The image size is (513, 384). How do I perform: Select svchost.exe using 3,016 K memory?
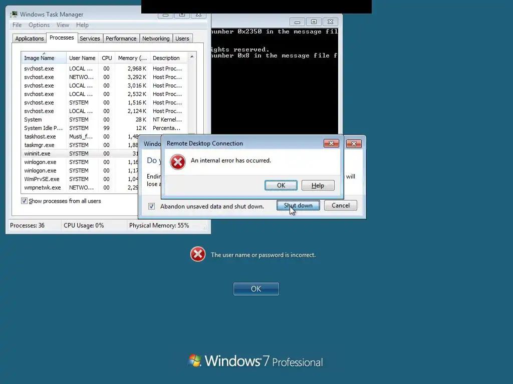[x=104, y=85]
